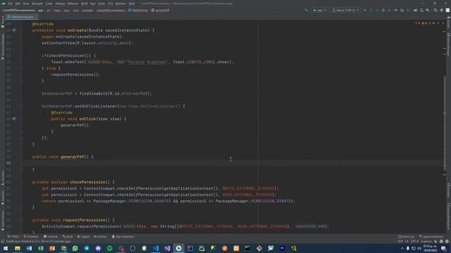The image size is (451, 253).
Task: Click the generarPdf method breadcrumb
Action: [161, 11]
